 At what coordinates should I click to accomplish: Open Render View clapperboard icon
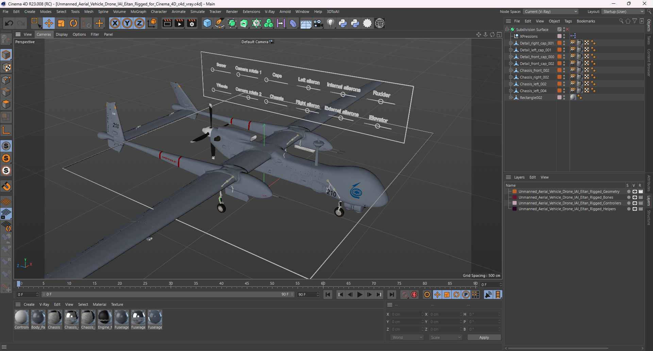click(167, 23)
